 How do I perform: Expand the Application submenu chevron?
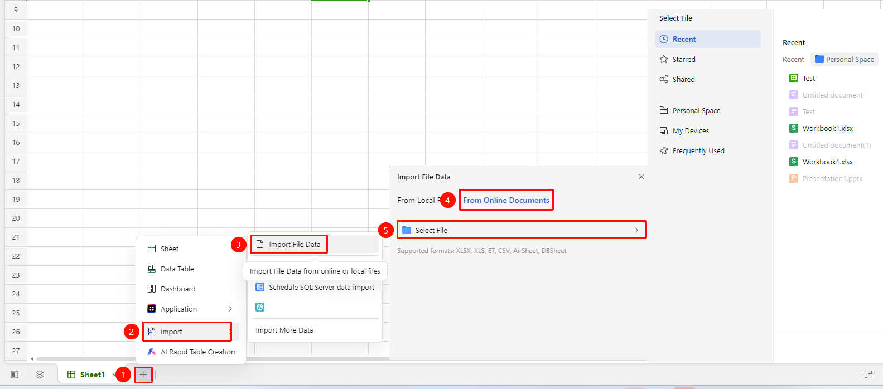coord(230,309)
